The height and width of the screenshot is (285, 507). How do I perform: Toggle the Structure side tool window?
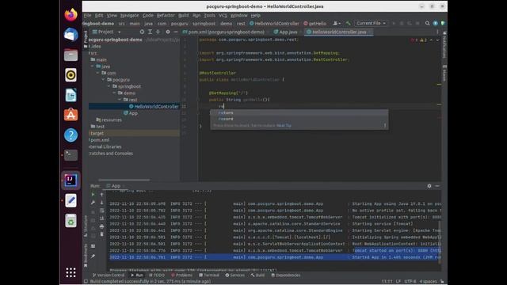click(86, 226)
